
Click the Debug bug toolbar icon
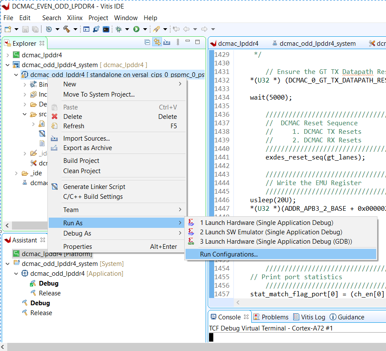[118, 29]
